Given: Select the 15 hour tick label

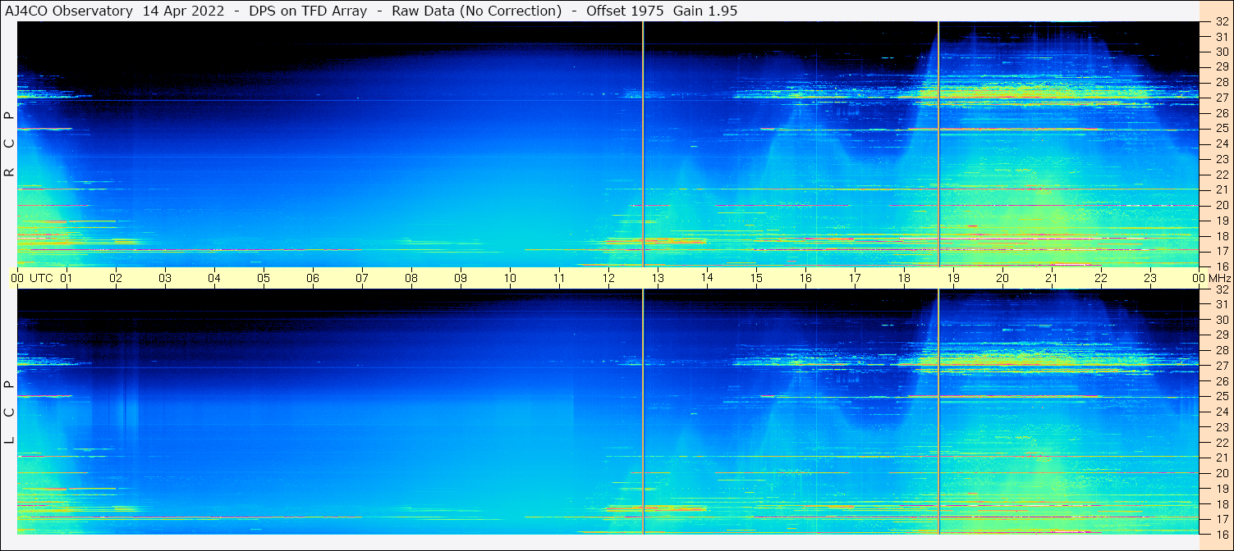Looking at the screenshot, I should (756, 278).
